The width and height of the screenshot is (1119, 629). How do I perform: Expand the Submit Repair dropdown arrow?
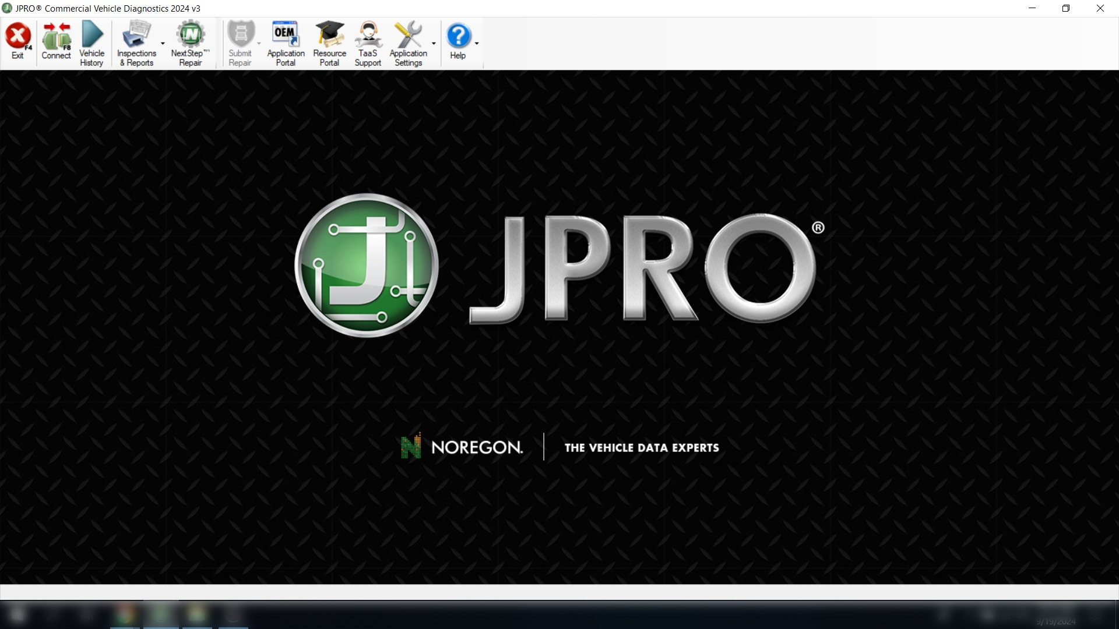tap(259, 44)
